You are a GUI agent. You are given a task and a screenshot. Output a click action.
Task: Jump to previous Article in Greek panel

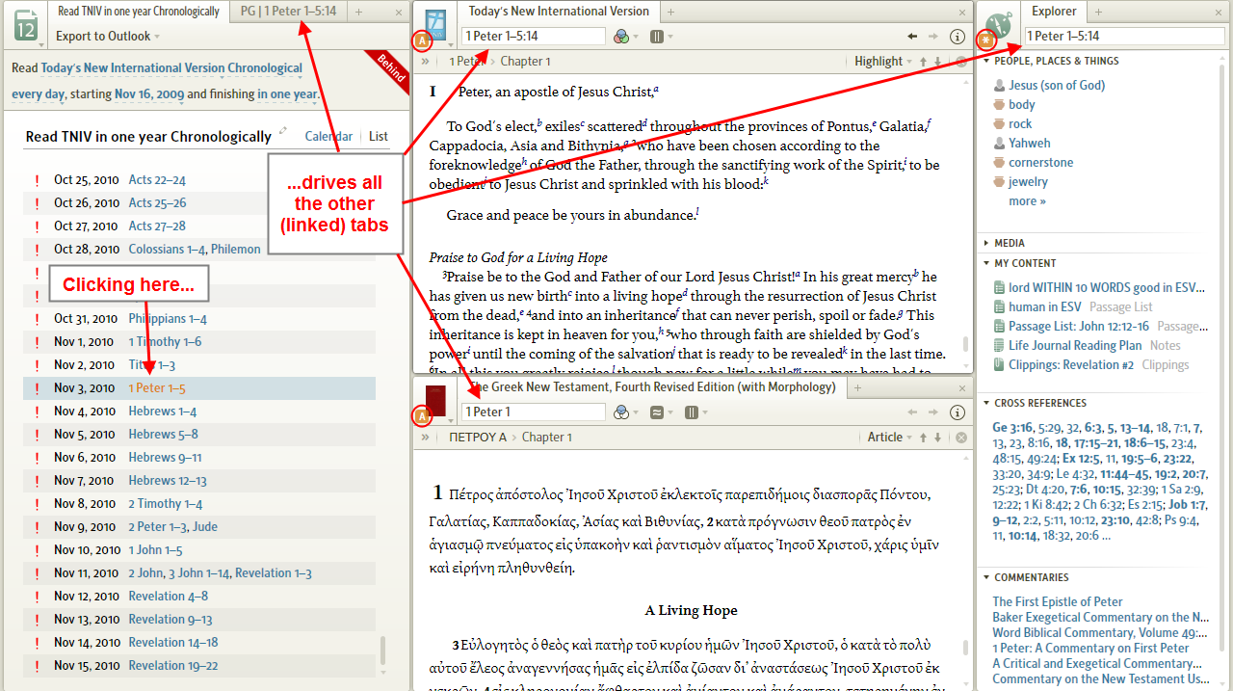pos(923,438)
